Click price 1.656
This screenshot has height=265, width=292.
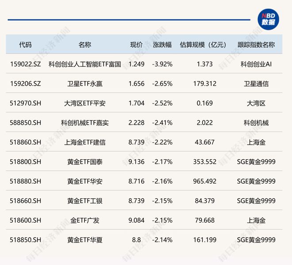pos(136,84)
